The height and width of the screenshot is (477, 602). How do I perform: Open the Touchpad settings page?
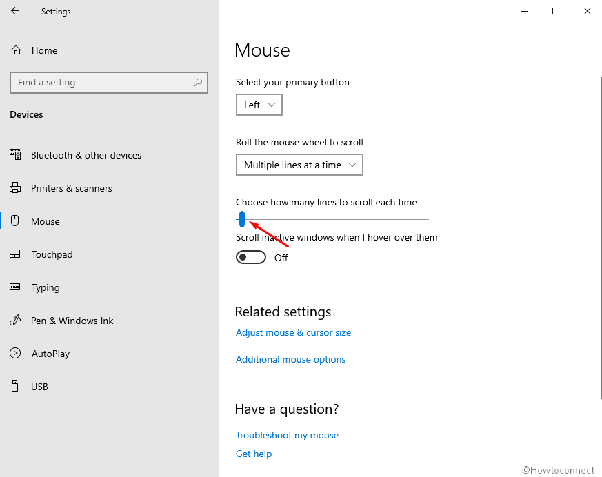click(52, 254)
